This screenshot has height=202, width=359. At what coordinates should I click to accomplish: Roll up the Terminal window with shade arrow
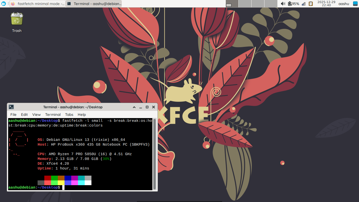coord(134,107)
